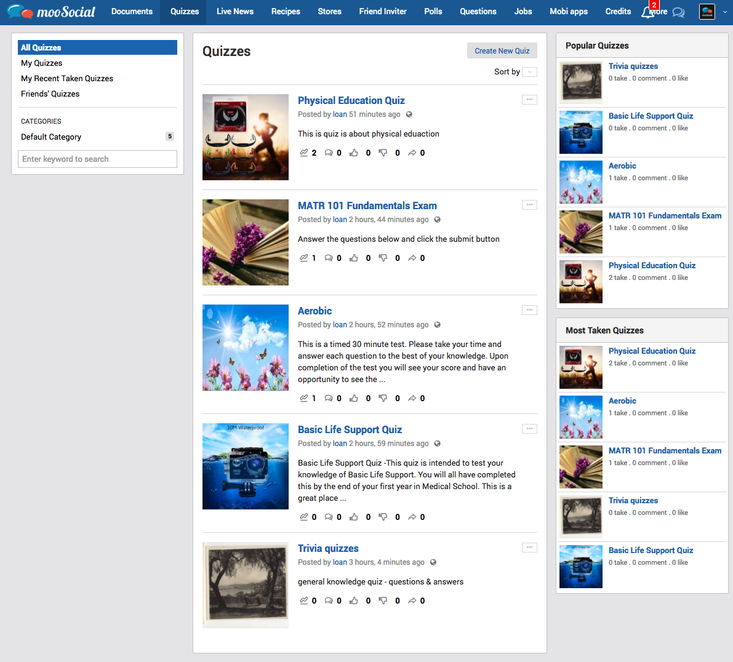Screen dimensions: 733x662
Task: Like the Basic Life Support Quiz
Action: 354,517
